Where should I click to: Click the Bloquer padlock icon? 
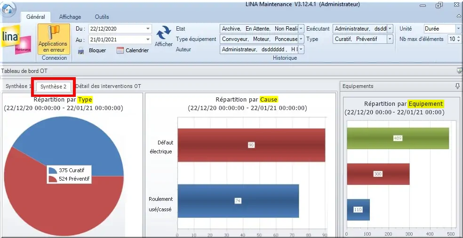coord(81,50)
